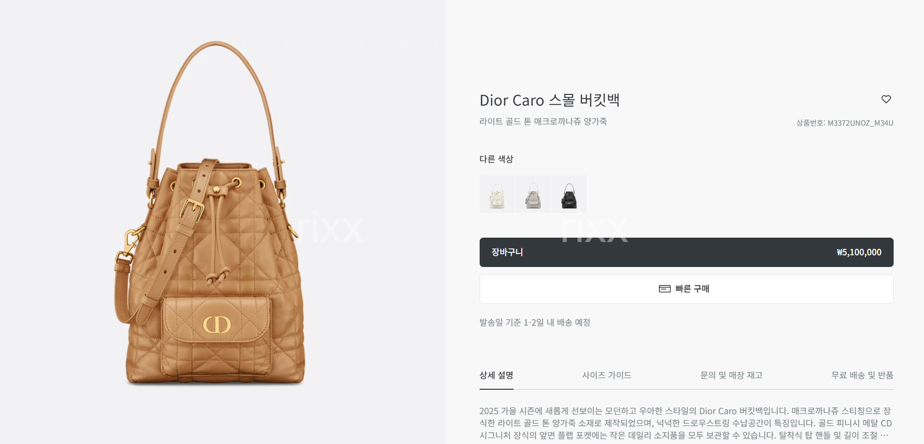Viewport: 924px width, 444px height.
Task: Add item to cart with 장바구니 button
Action: point(686,252)
